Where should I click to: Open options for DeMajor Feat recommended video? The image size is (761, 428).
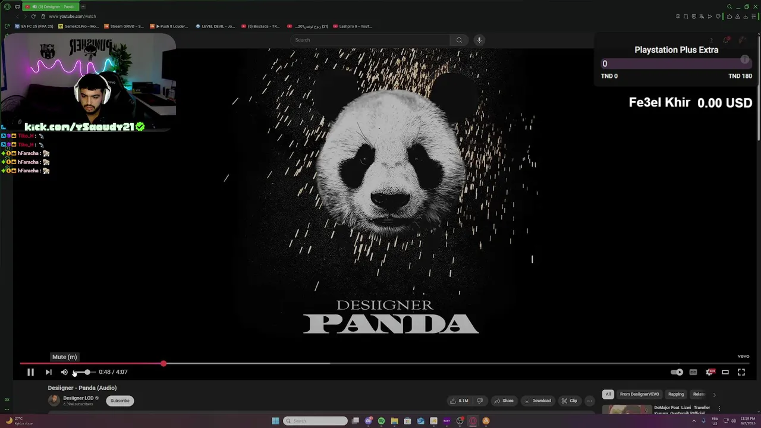tap(719, 408)
